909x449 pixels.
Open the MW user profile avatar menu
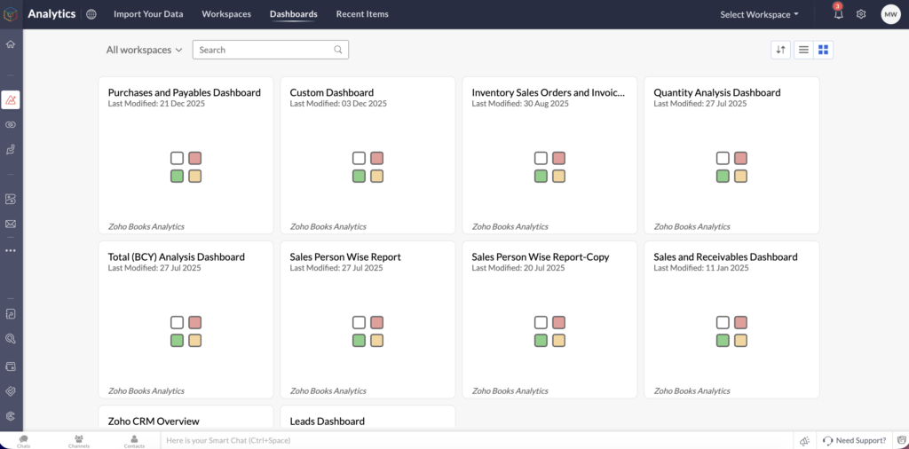pos(889,14)
